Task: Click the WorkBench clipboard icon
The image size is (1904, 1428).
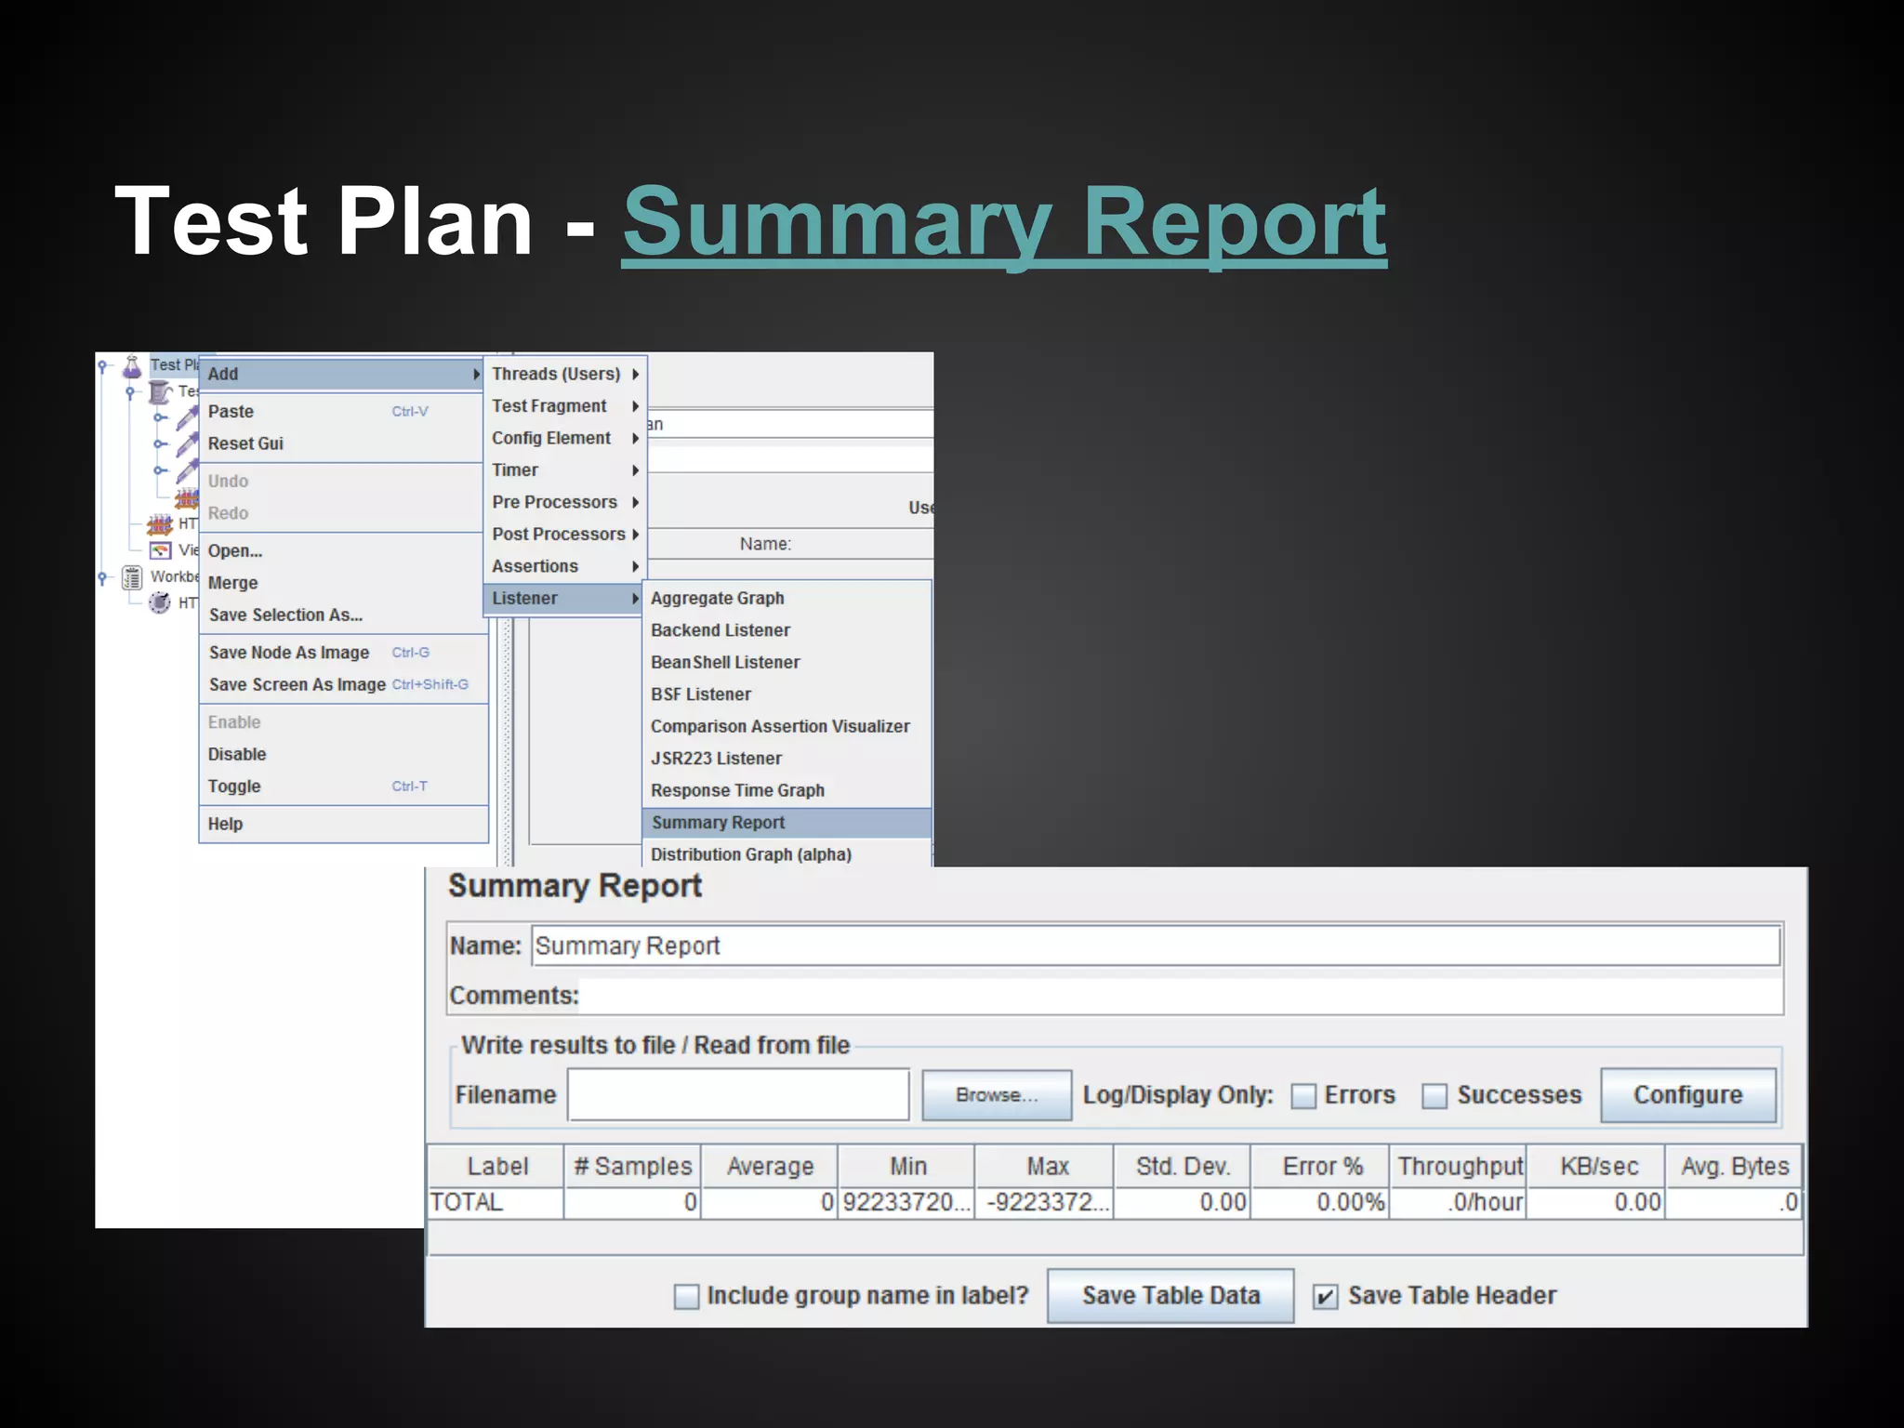Action: click(x=132, y=577)
